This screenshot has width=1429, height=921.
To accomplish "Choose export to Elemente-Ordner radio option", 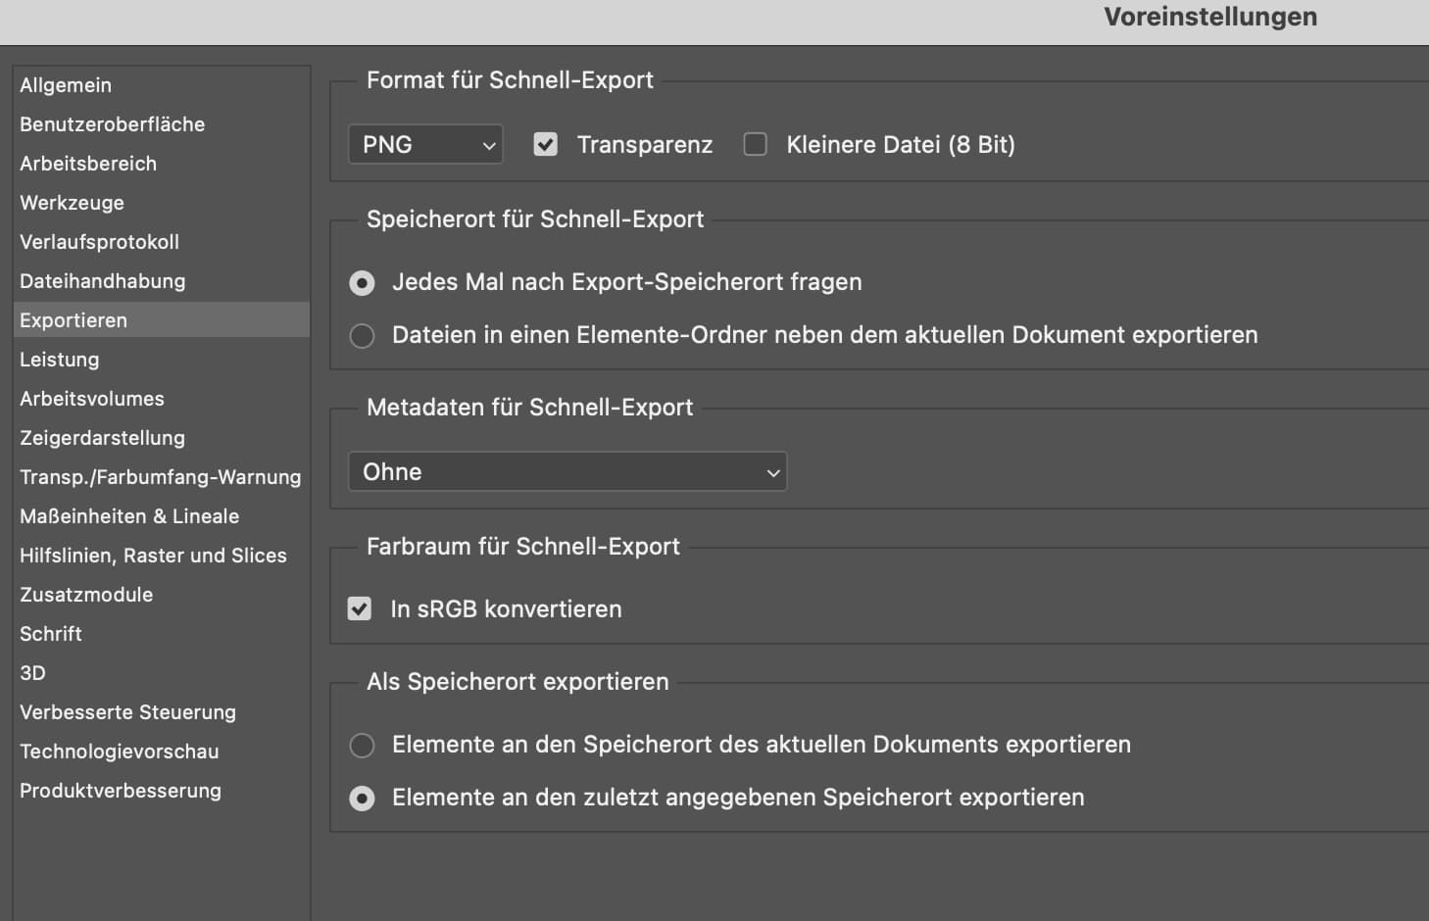I will (363, 336).
